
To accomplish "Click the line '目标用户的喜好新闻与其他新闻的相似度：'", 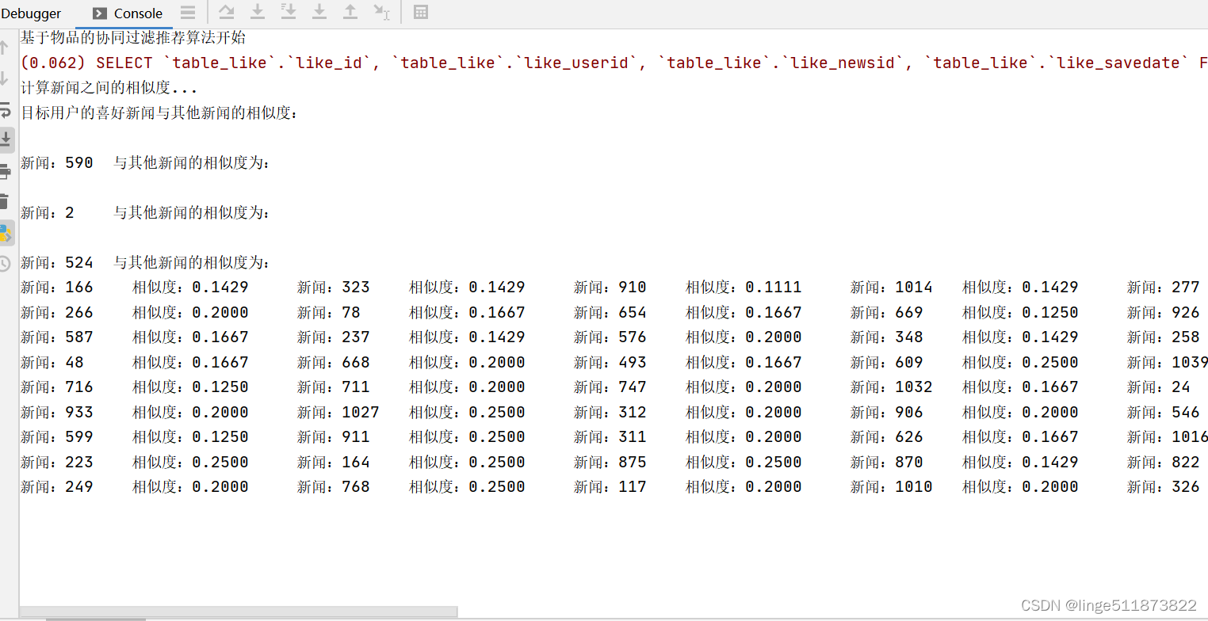I will point(161,112).
